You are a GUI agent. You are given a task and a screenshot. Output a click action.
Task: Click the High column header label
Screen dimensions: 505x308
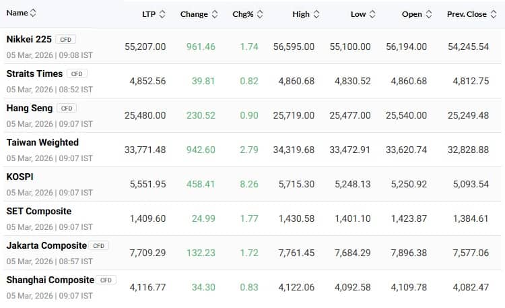coord(301,14)
